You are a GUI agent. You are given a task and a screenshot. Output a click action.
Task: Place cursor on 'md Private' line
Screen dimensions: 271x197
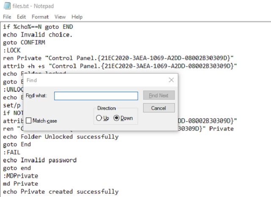click(20, 184)
